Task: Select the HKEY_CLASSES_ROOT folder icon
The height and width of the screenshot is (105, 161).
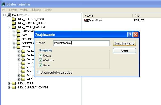Action: [x=14, y=19]
